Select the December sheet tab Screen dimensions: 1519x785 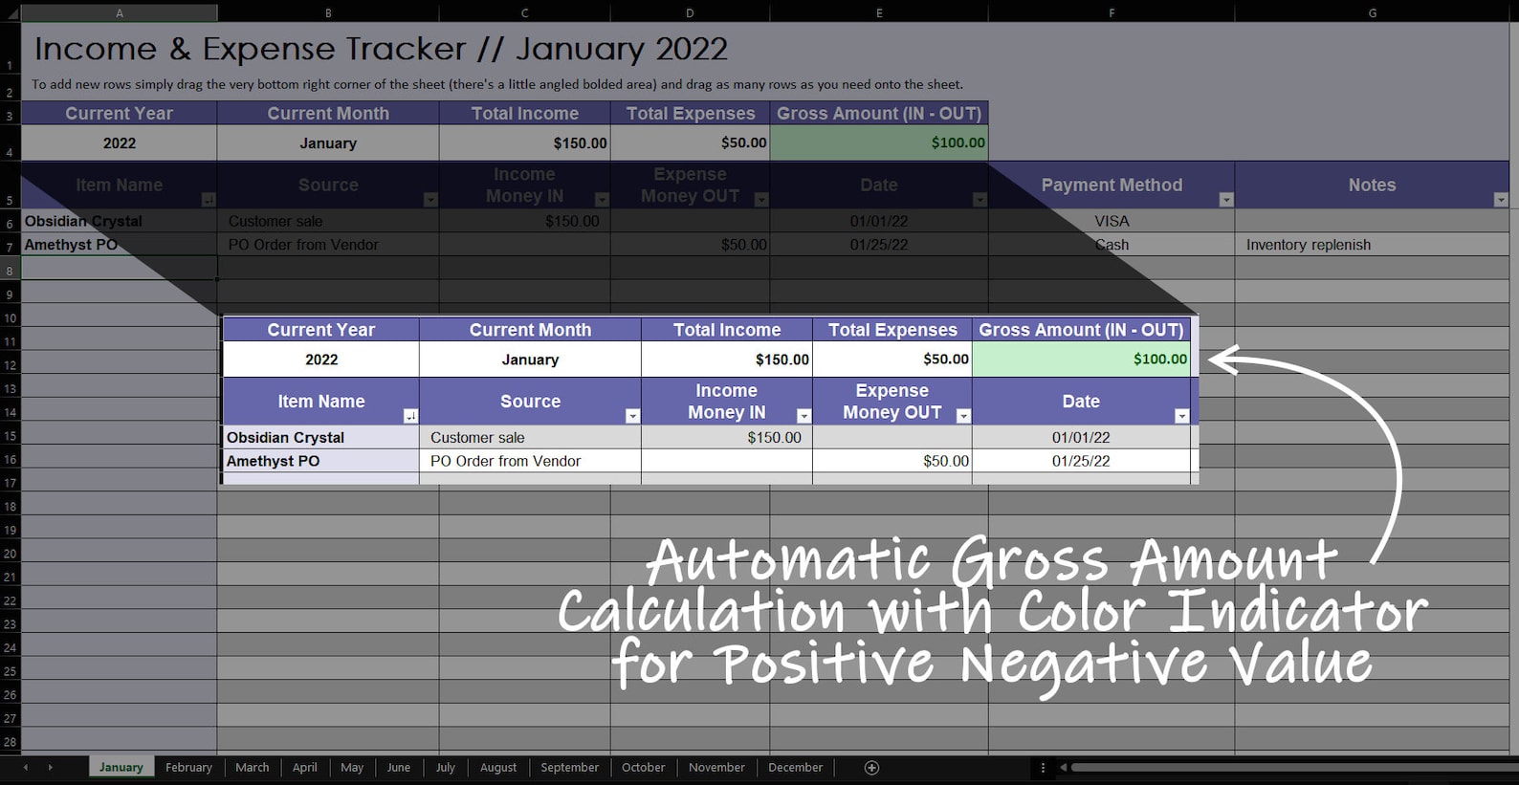(x=796, y=767)
